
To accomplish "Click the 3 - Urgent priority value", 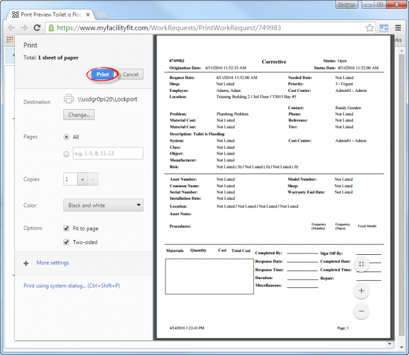I will coord(344,84).
